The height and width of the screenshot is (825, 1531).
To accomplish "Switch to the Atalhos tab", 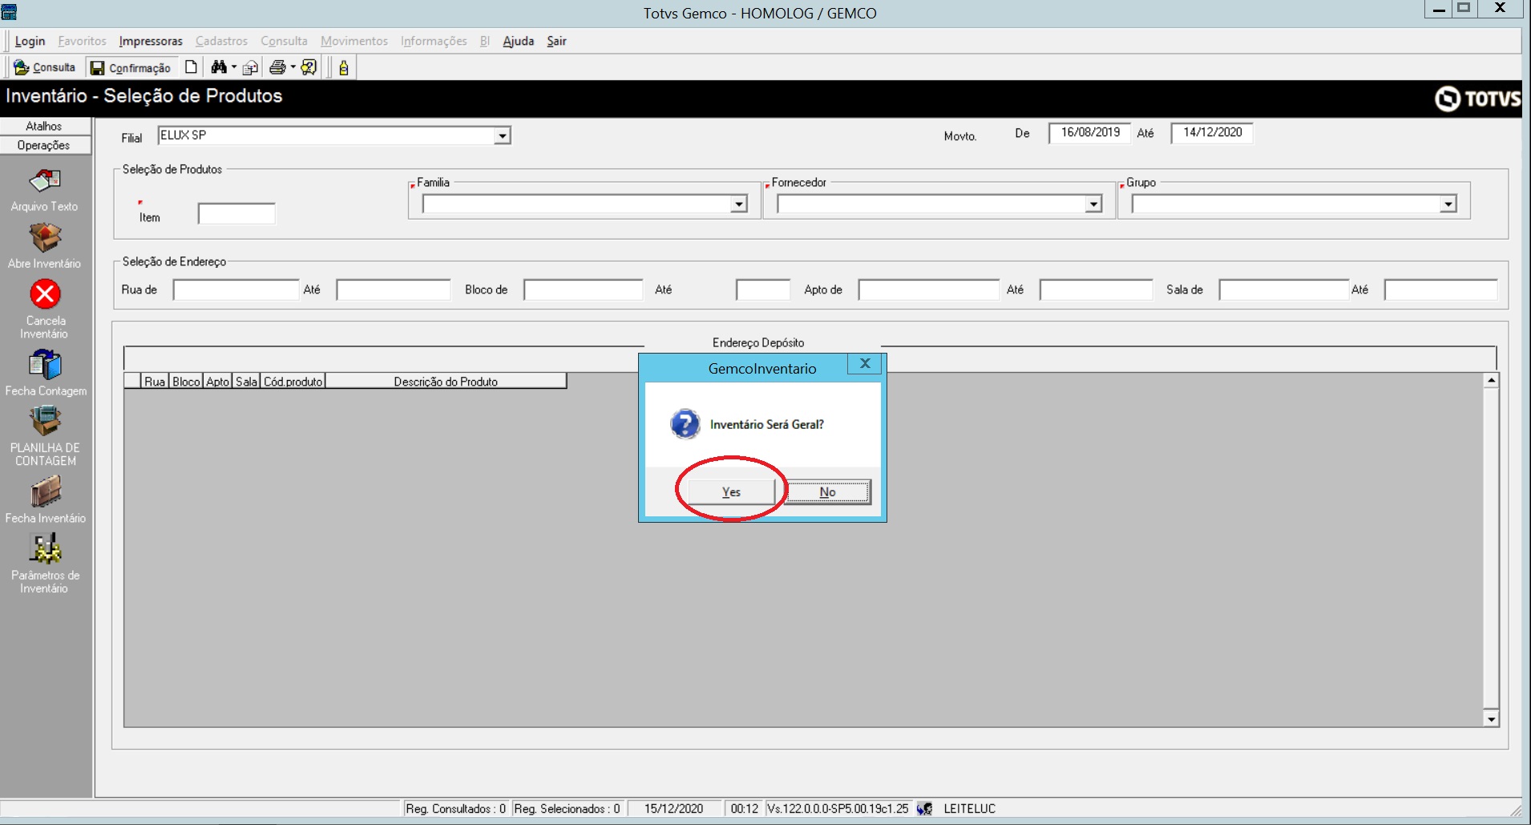I will point(44,126).
